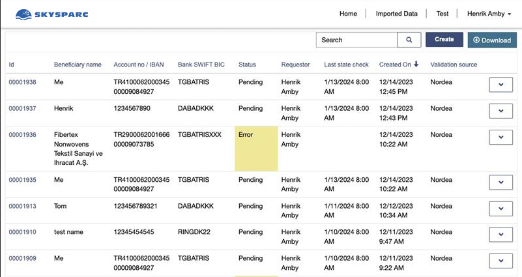Expand the actions chevron for row 00001938
The image size is (522, 277).
500,85
